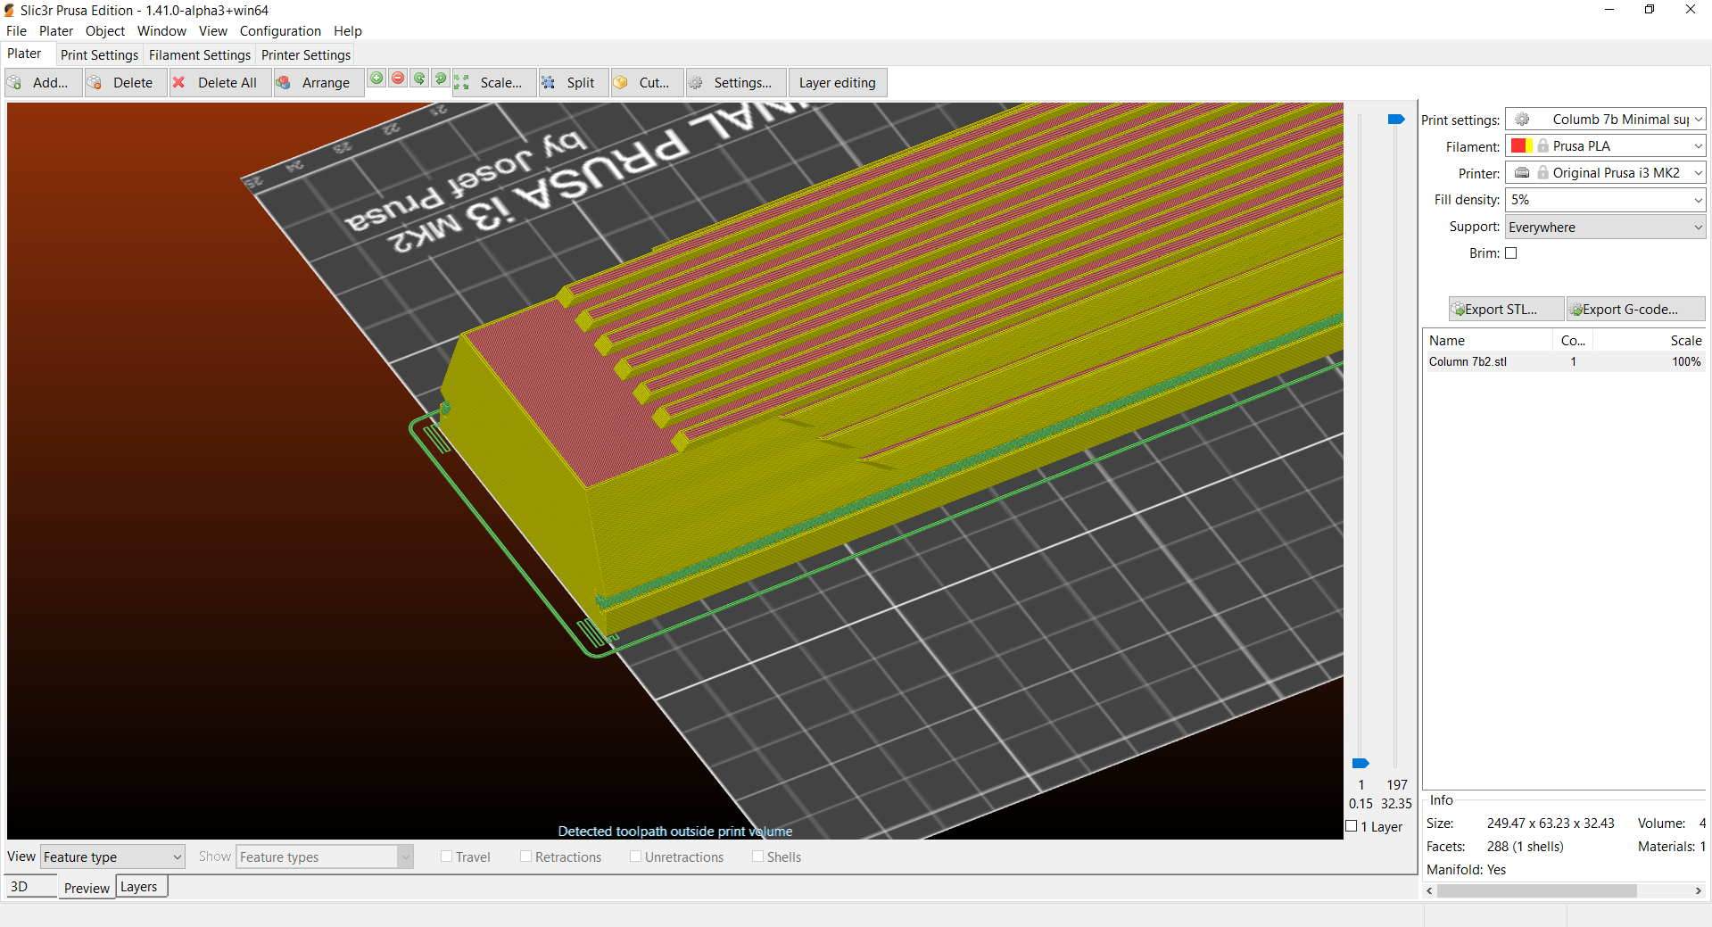
Task: Click the left scroll arrow in Info panel
Action: 1430,890
